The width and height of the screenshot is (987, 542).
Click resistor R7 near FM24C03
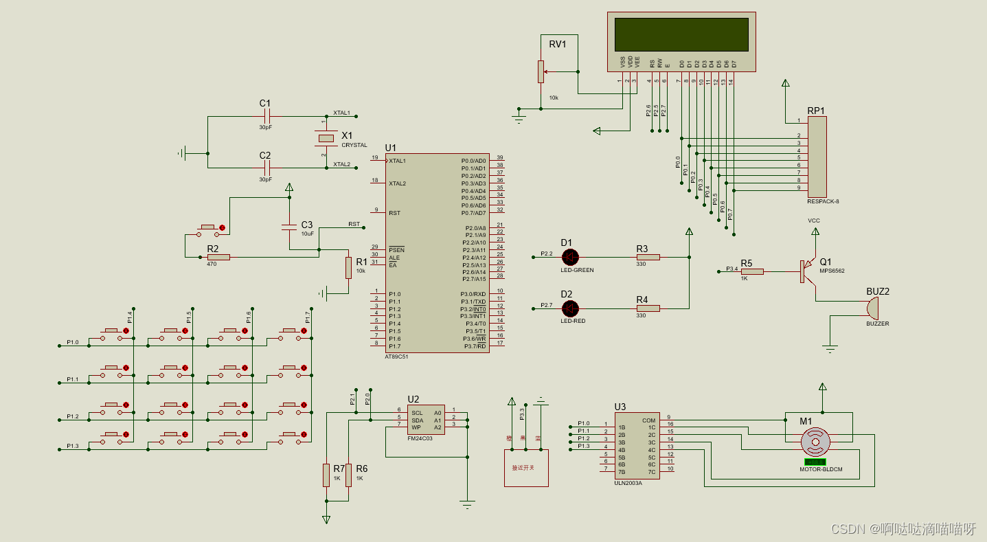pos(326,475)
